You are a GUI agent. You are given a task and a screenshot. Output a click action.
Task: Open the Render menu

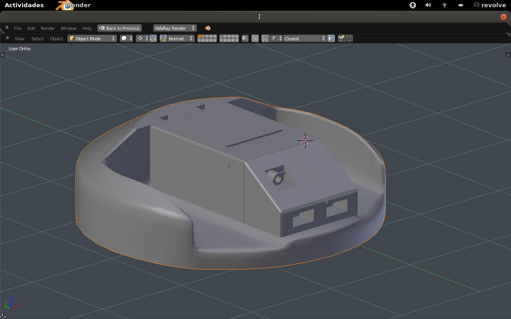tap(48, 28)
